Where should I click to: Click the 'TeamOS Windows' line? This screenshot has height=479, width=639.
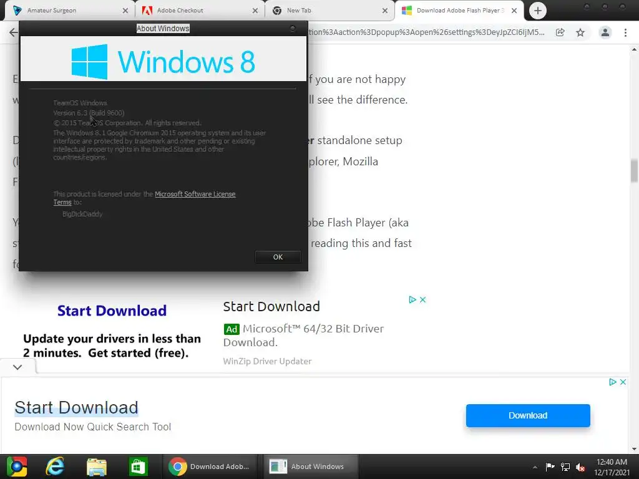pyautogui.click(x=80, y=103)
